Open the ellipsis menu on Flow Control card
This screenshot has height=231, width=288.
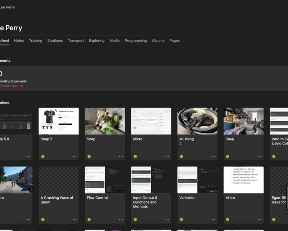point(121,219)
